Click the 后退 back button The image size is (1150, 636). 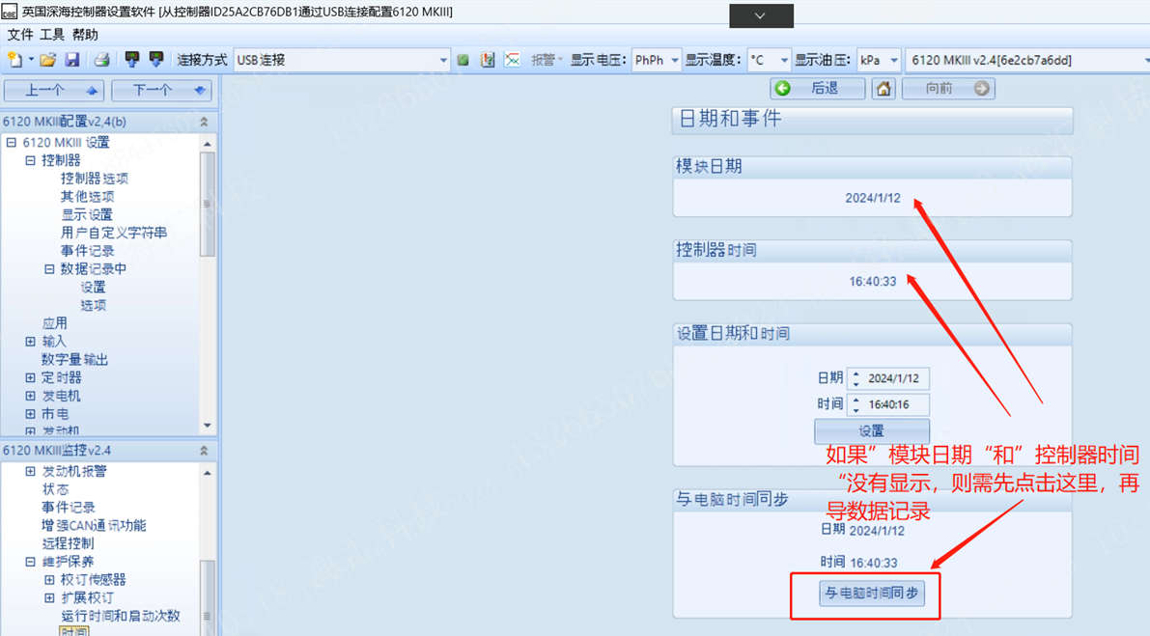817,88
